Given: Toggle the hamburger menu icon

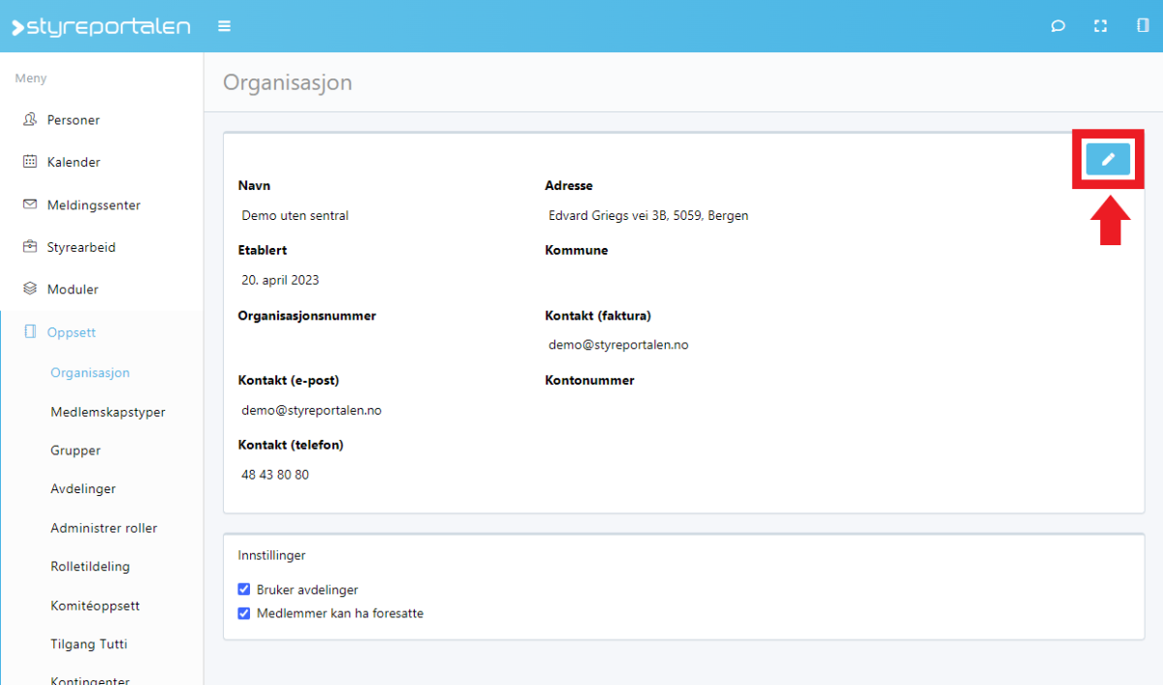Looking at the screenshot, I should pos(225,26).
